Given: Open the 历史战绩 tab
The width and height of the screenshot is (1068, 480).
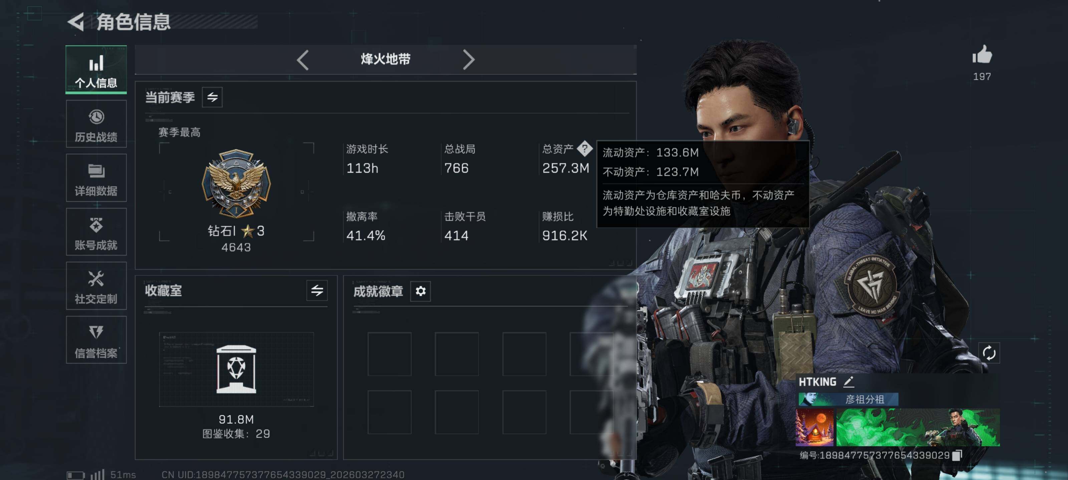Looking at the screenshot, I should (x=96, y=124).
